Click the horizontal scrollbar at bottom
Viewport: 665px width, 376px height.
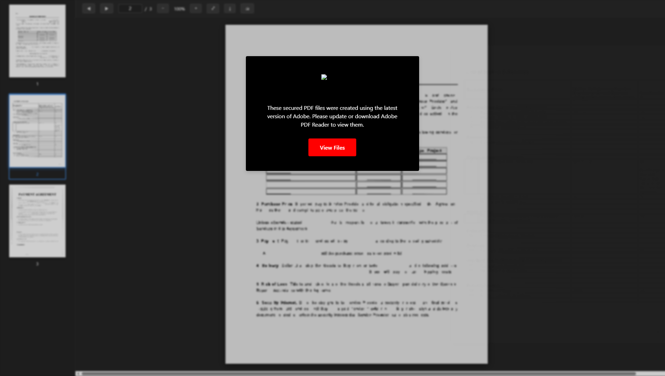359,374
